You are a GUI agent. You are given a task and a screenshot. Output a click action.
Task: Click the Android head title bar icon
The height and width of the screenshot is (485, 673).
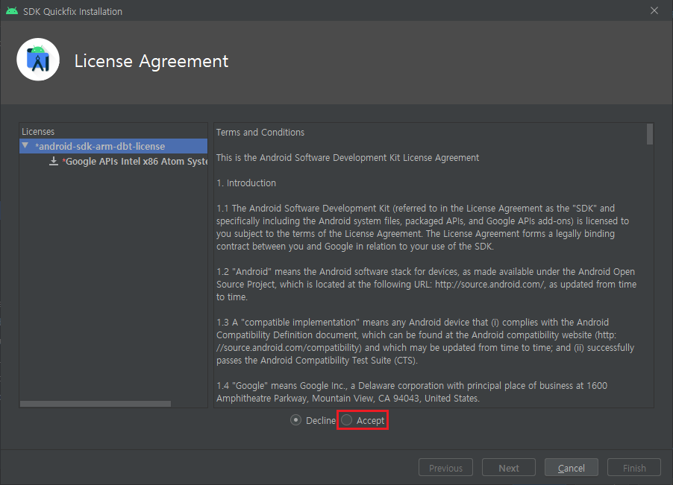point(12,10)
